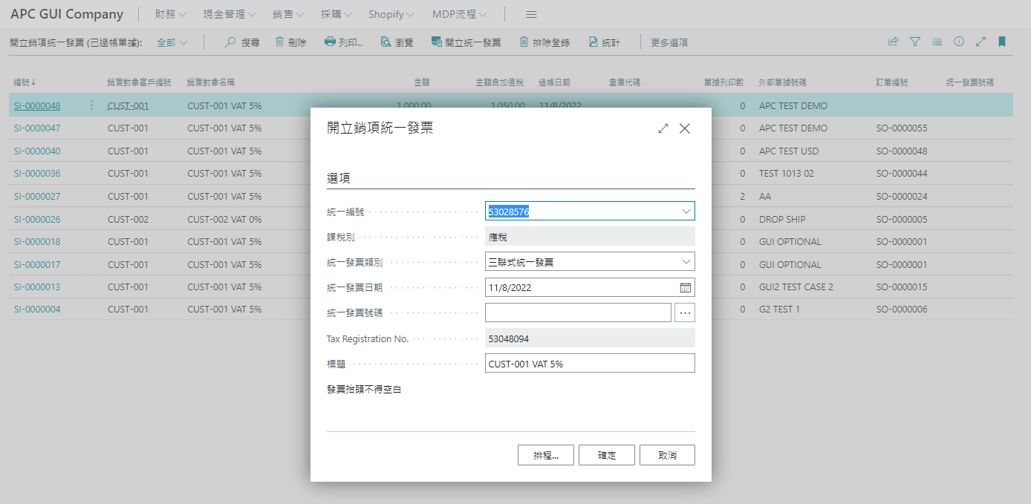Click the 刪除 trash can action
This screenshot has width=1031, height=504.
click(290, 42)
